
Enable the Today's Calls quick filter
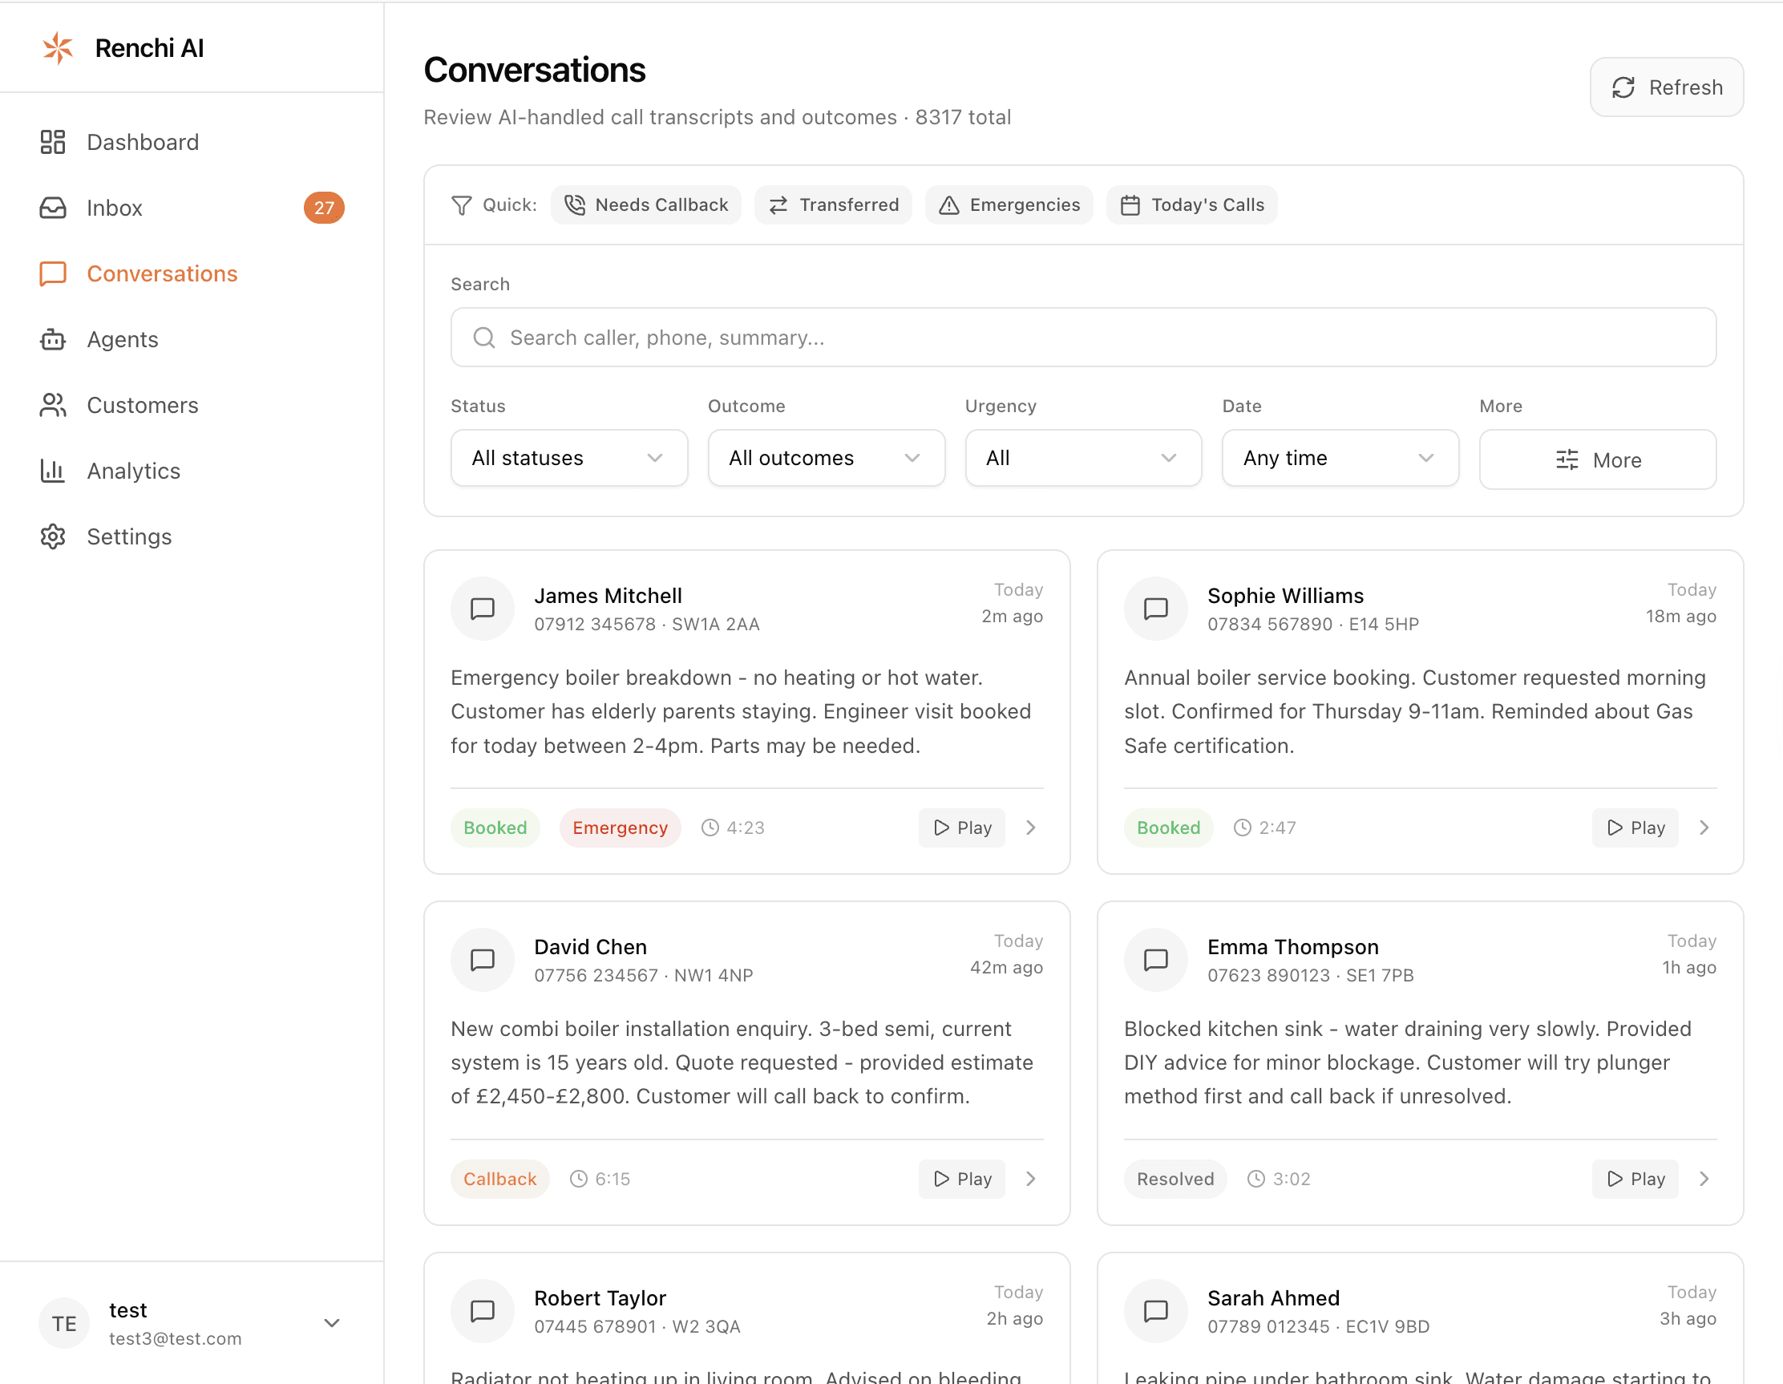pyautogui.click(x=1191, y=205)
